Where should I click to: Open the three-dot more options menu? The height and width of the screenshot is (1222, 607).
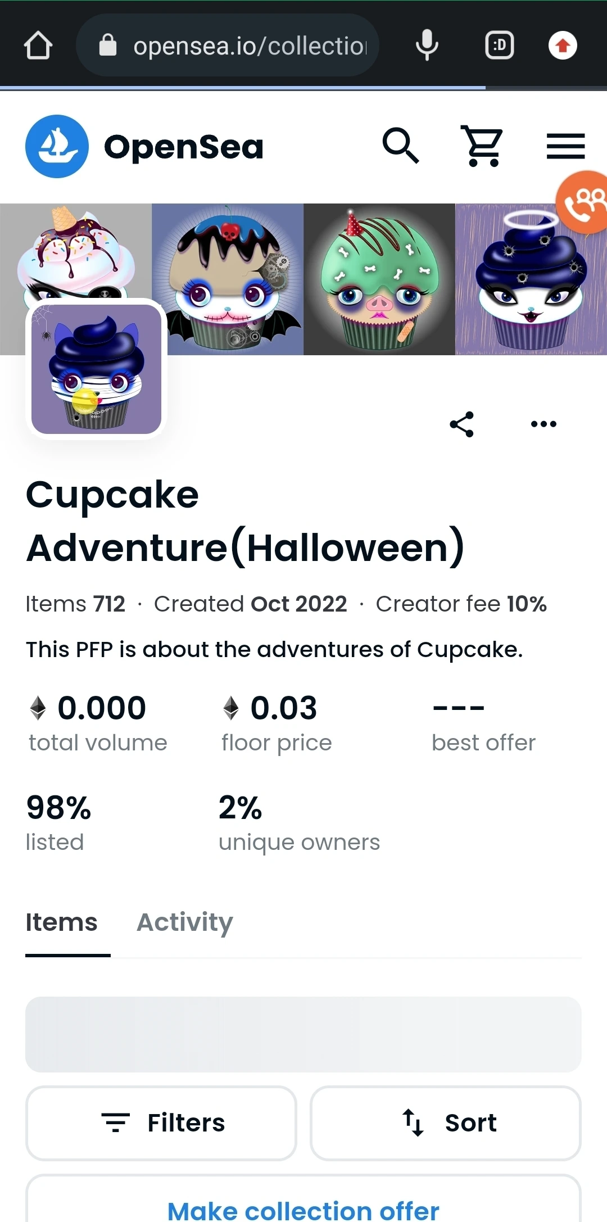pyautogui.click(x=543, y=424)
